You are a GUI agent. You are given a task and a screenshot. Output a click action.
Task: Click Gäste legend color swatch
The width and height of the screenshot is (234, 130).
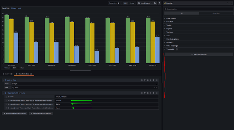click(x=11, y=68)
